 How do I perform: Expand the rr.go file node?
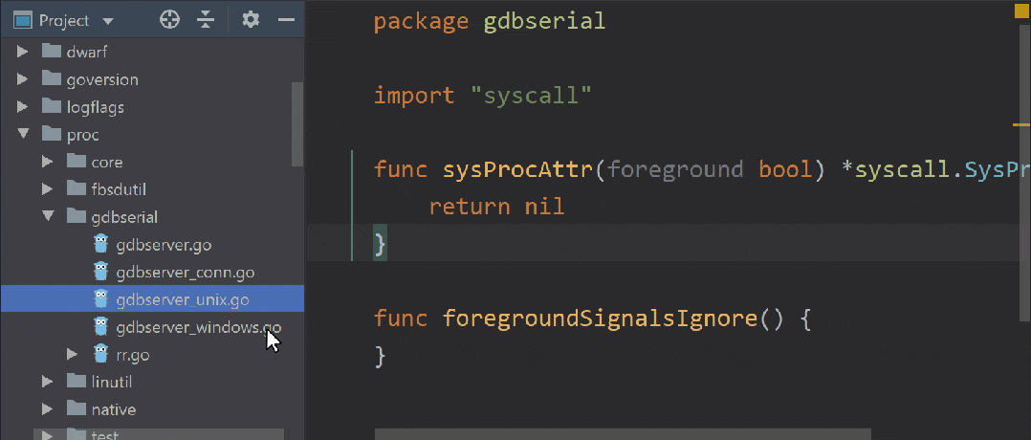tap(73, 355)
